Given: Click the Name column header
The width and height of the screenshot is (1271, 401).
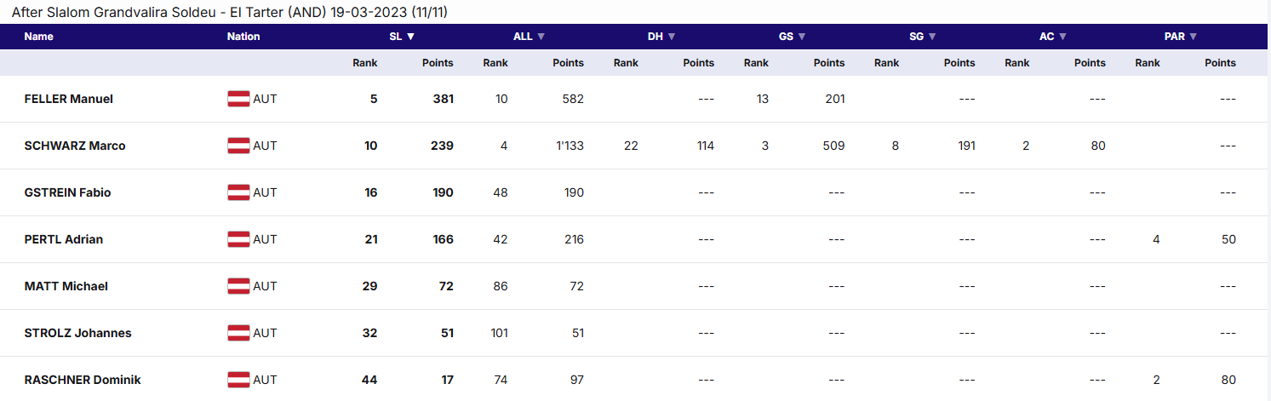Looking at the screenshot, I should pos(38,37).
